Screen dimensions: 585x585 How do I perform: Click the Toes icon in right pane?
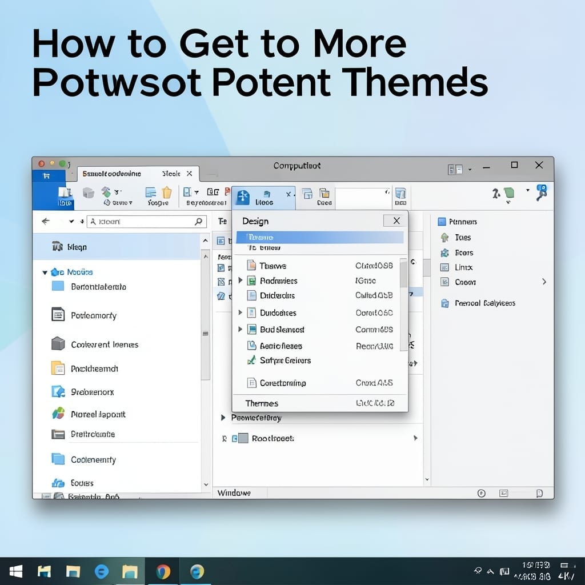click(444, 237)
